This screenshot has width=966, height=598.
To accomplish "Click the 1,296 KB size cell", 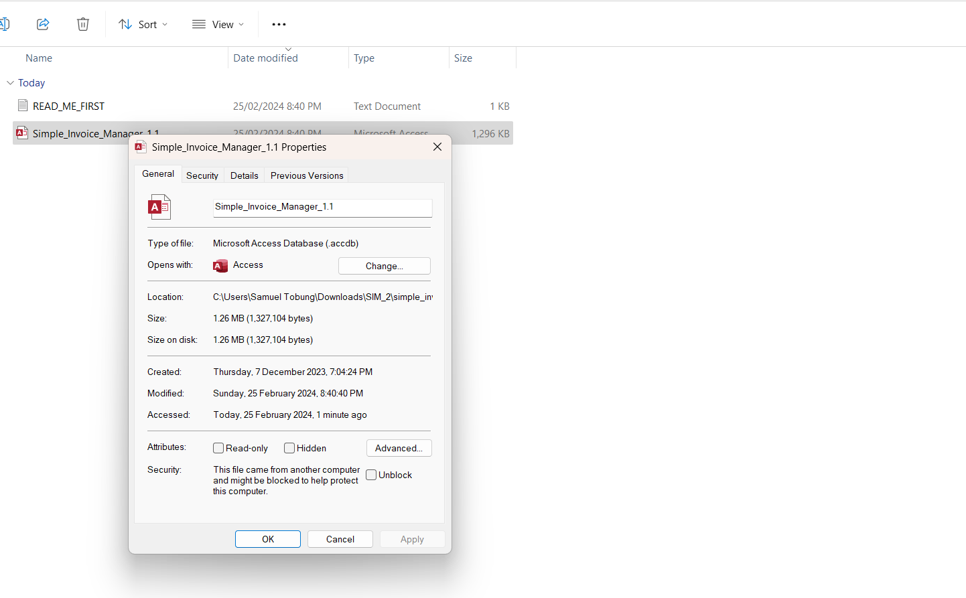I will 490,134.
